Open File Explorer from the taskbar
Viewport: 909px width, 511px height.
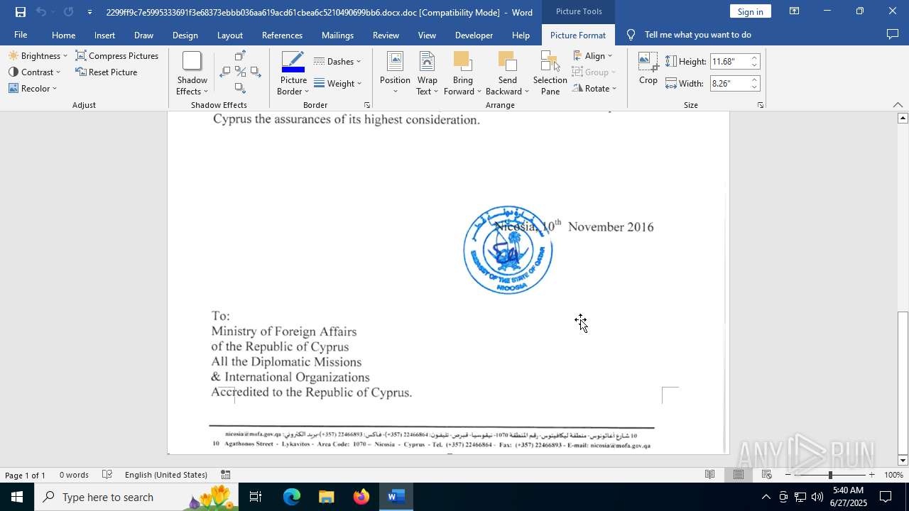326,497
